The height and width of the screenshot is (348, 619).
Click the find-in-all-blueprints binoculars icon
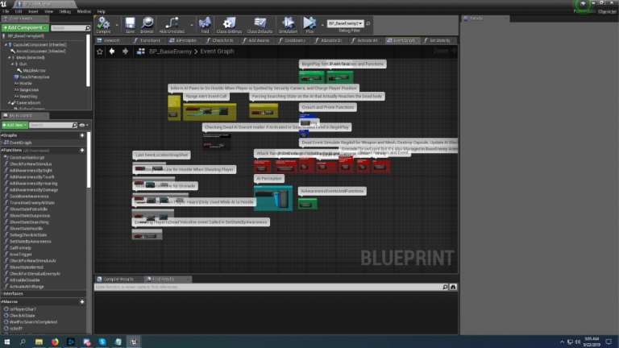[453, 288]
